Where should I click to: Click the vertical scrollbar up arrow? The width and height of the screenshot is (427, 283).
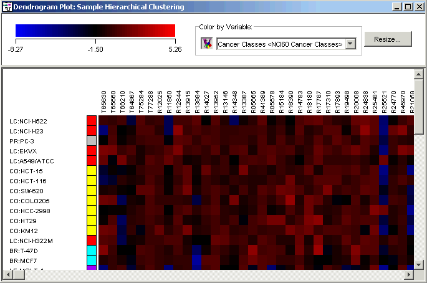(418, 74)
